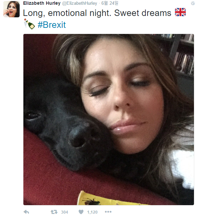The height and width of the screenshot is (216, 197).
Task: Click the UK flag emoji
Action: pyautogui.click(x=180, y=12)
